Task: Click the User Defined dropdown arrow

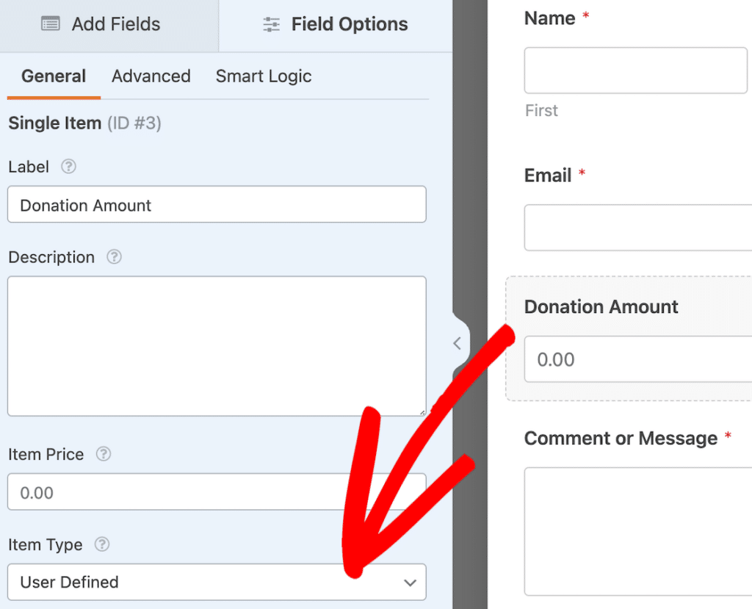Action: click(410, 582)
